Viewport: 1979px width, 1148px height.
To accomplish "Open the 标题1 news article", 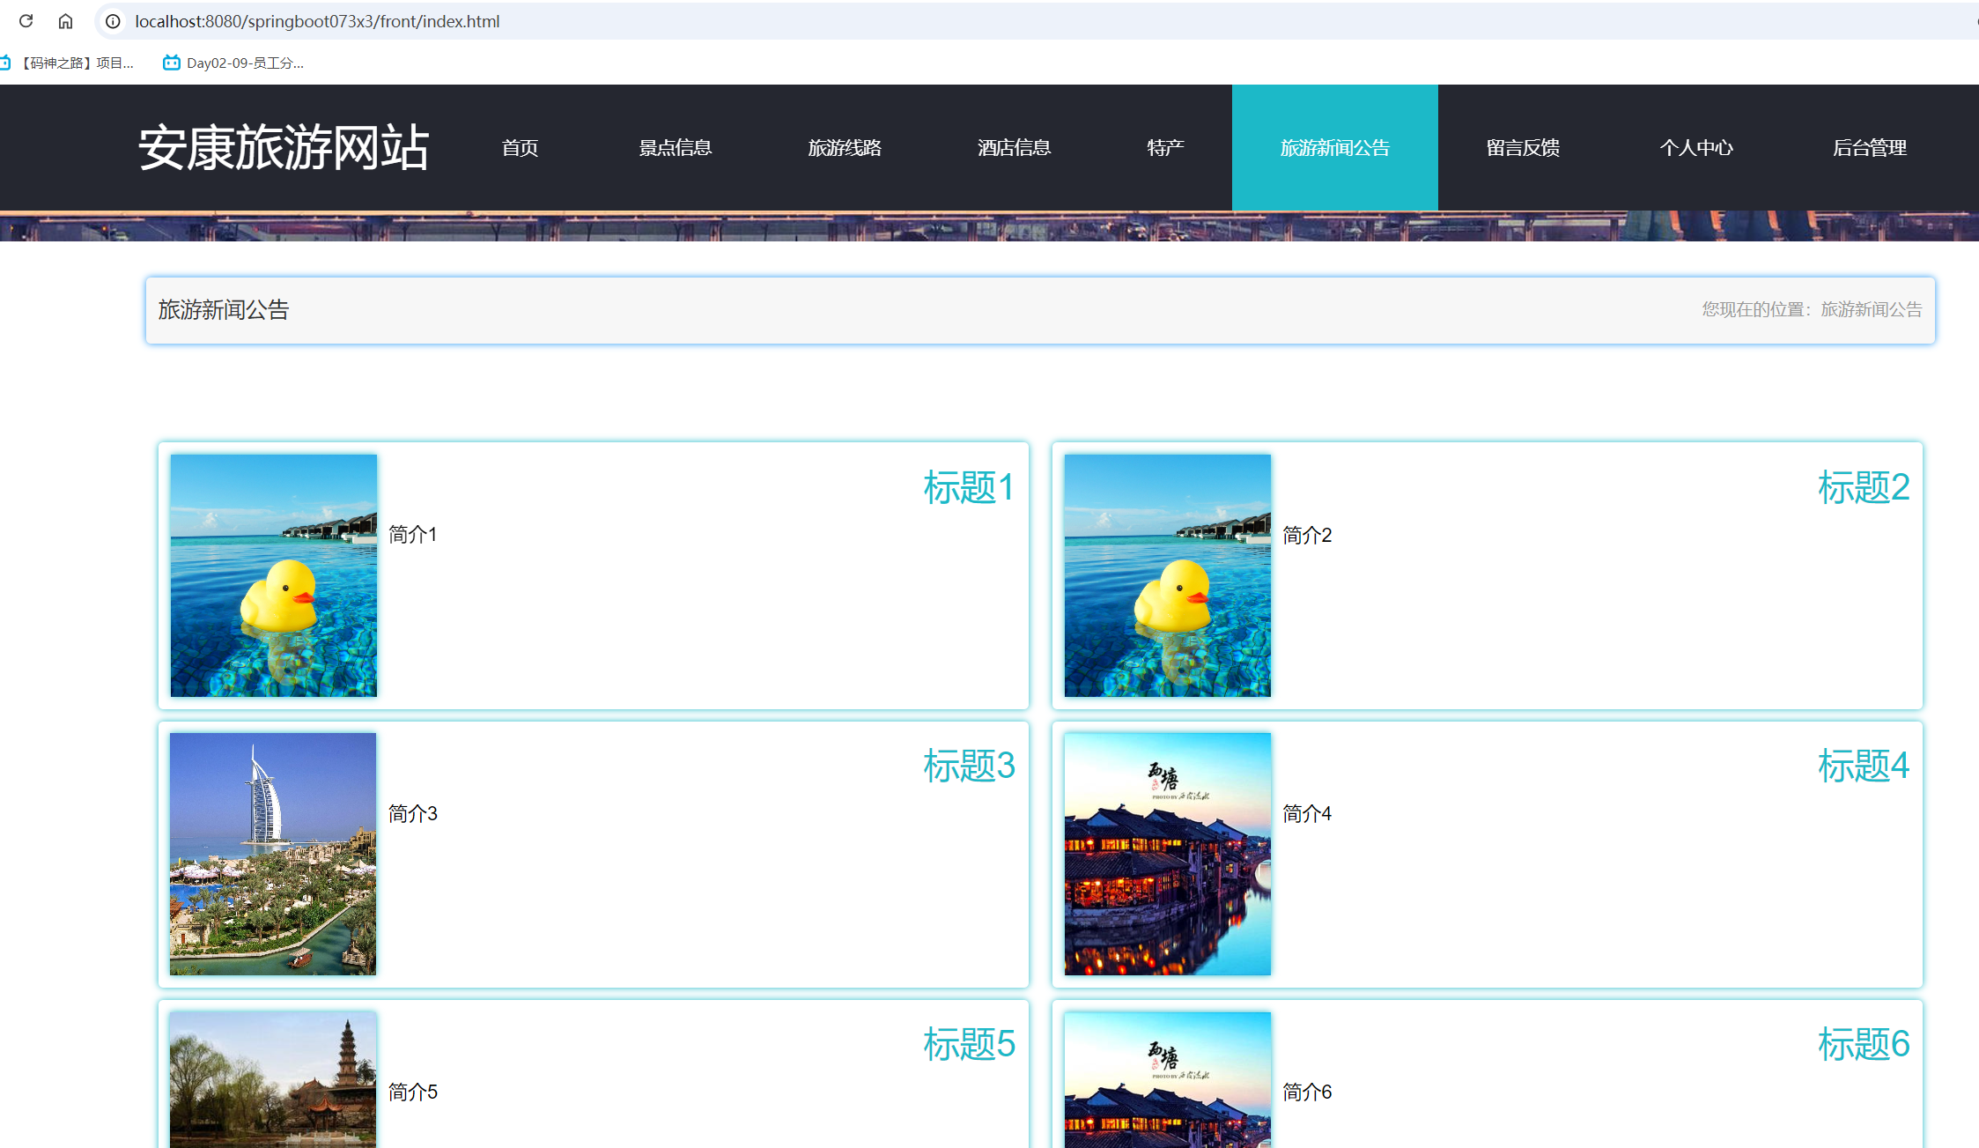I will (970, 485).
